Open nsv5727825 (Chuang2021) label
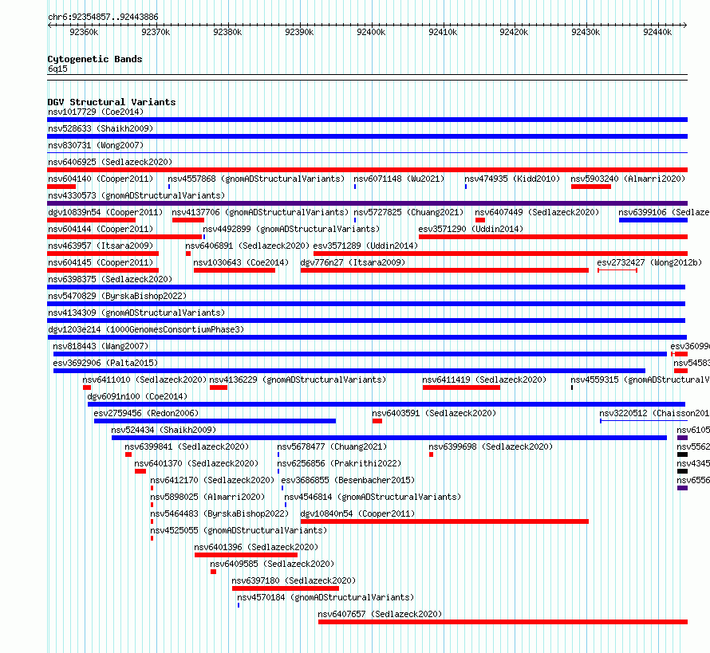The width and height of the screenshot is (710, 653). click(408, 212)
